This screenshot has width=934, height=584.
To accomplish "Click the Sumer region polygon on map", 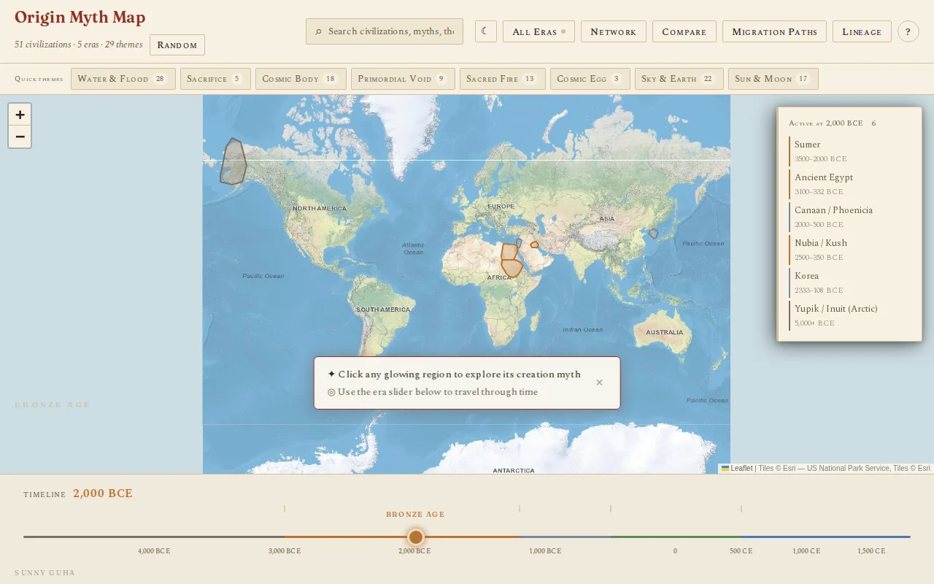I will pyautogui.click(x=534, y=245).
